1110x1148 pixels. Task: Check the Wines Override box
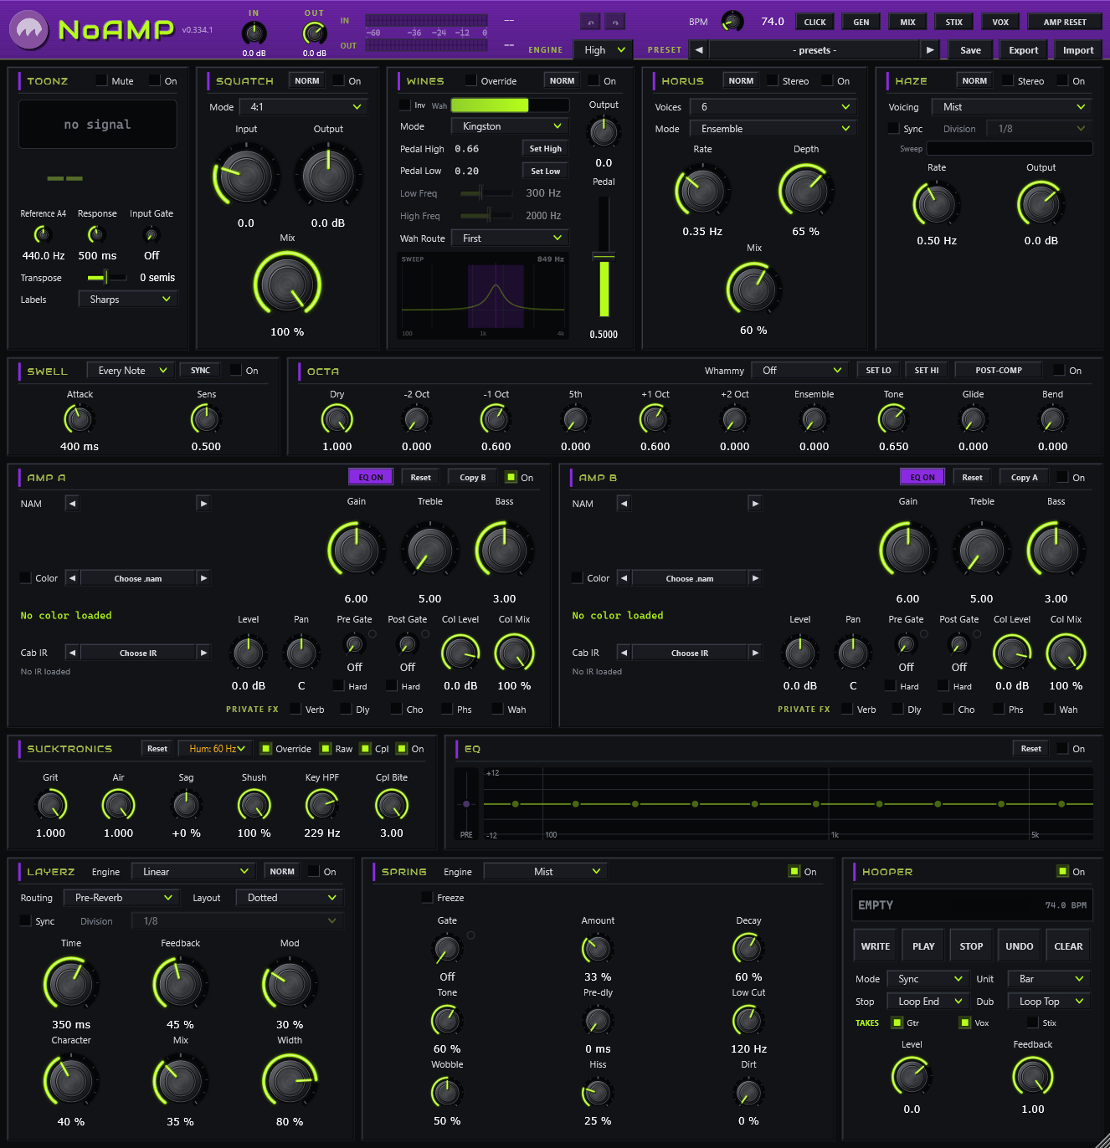471,81
